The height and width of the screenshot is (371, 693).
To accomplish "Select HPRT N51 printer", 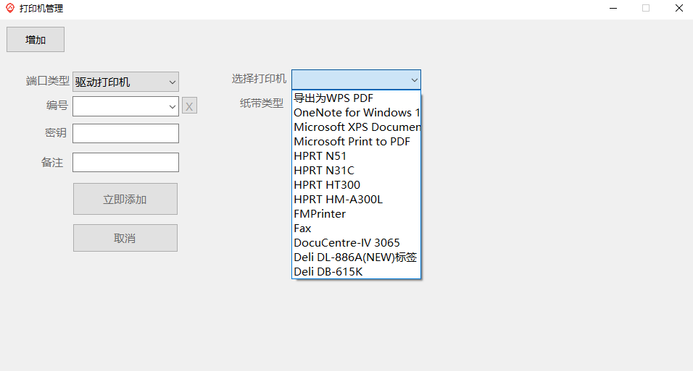I will coord(356,156).
